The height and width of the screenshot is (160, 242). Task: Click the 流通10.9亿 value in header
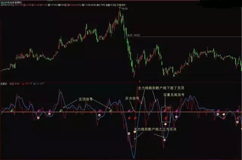click(x=110, y=5)
